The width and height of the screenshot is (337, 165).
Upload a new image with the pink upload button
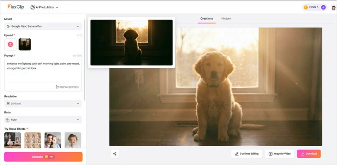coord(10,44)
